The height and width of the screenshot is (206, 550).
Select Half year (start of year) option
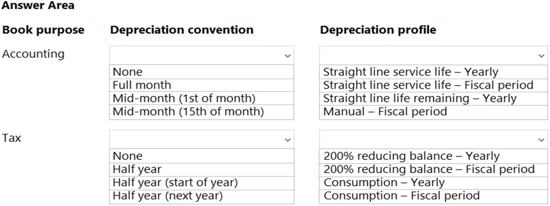tap(201, 183)
